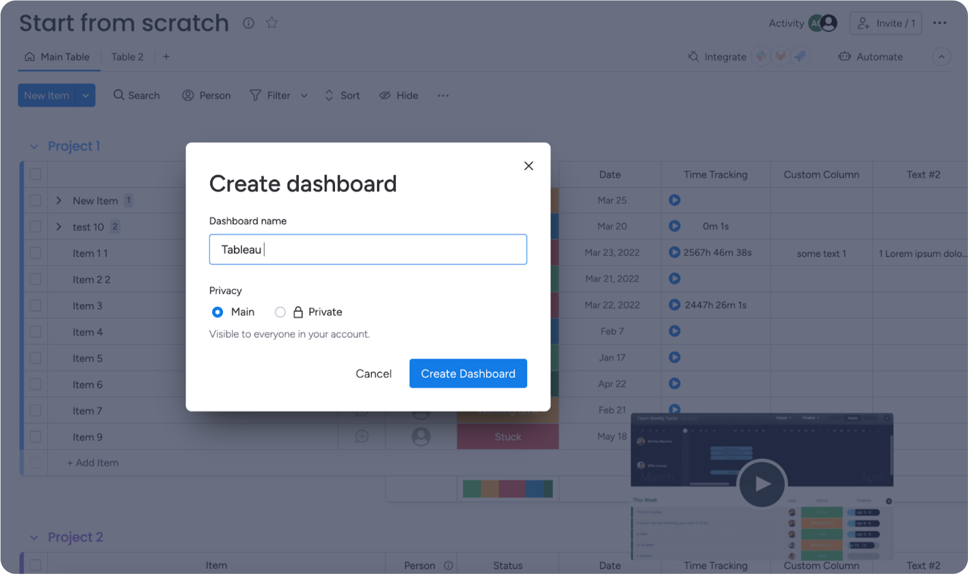968x574 pixels.
Task: Check the checkbox next to Item 3
Action: point(35,305)
